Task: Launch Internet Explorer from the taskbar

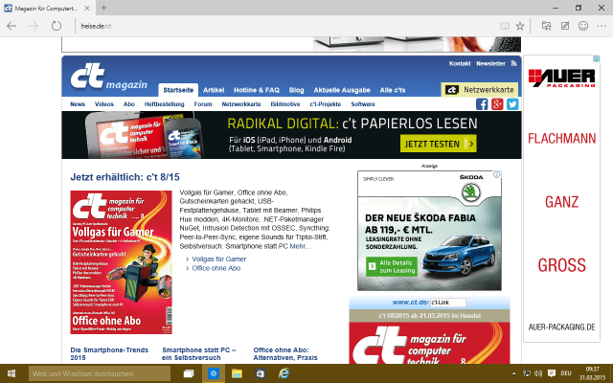Action: coord(284,373)
